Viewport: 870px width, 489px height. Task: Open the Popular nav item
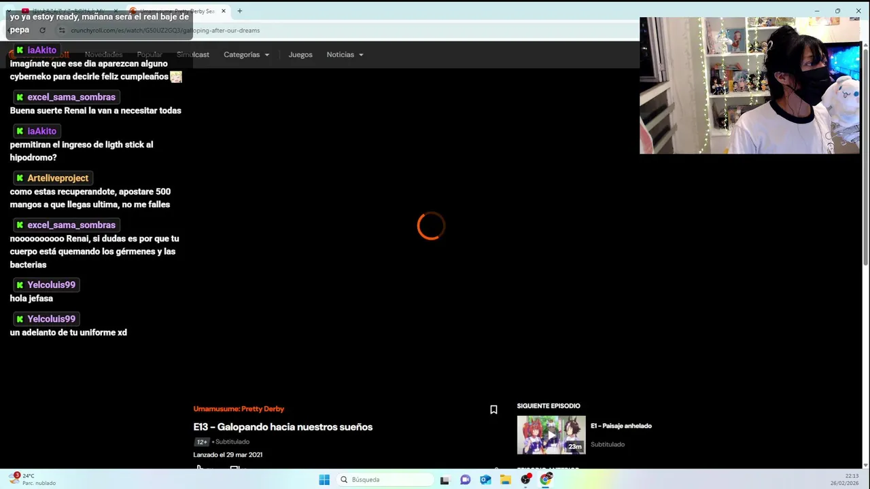[x=150, y=54]
